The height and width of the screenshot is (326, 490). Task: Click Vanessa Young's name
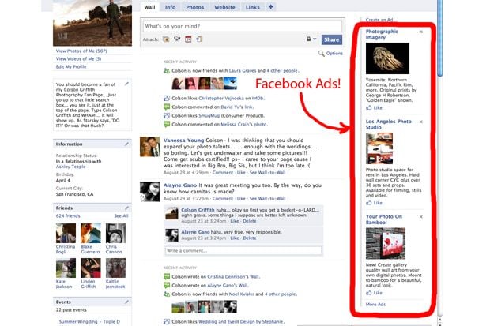pyautogui.click(x=183, y=141)
